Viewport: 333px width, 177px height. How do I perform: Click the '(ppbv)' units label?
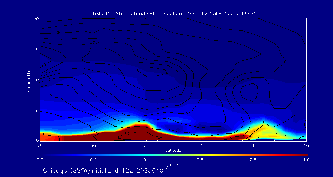click(x=173, y=165)
